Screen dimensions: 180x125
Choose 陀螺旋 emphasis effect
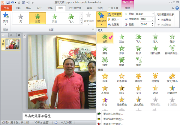155,78
